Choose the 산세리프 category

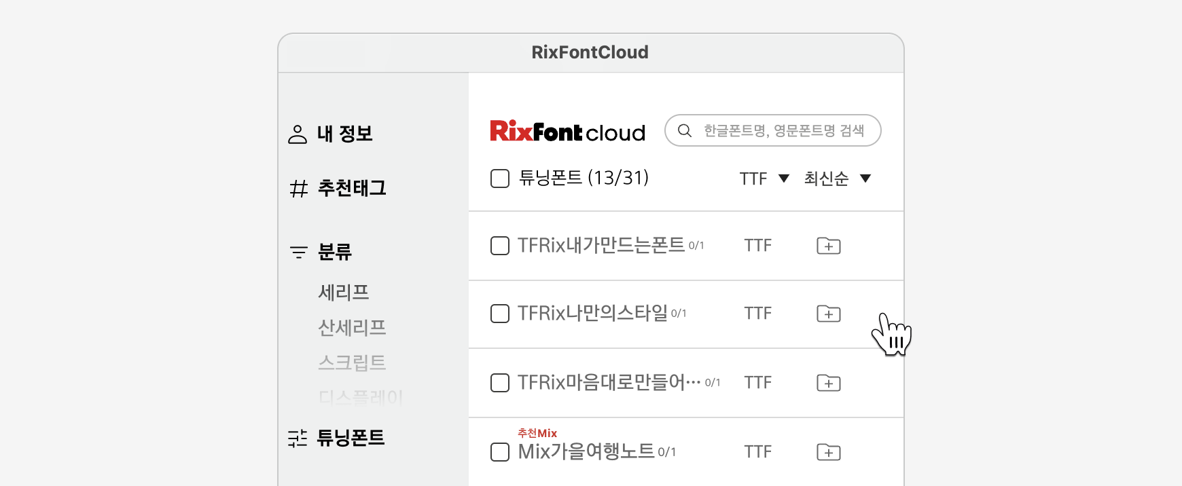(352, 328)
